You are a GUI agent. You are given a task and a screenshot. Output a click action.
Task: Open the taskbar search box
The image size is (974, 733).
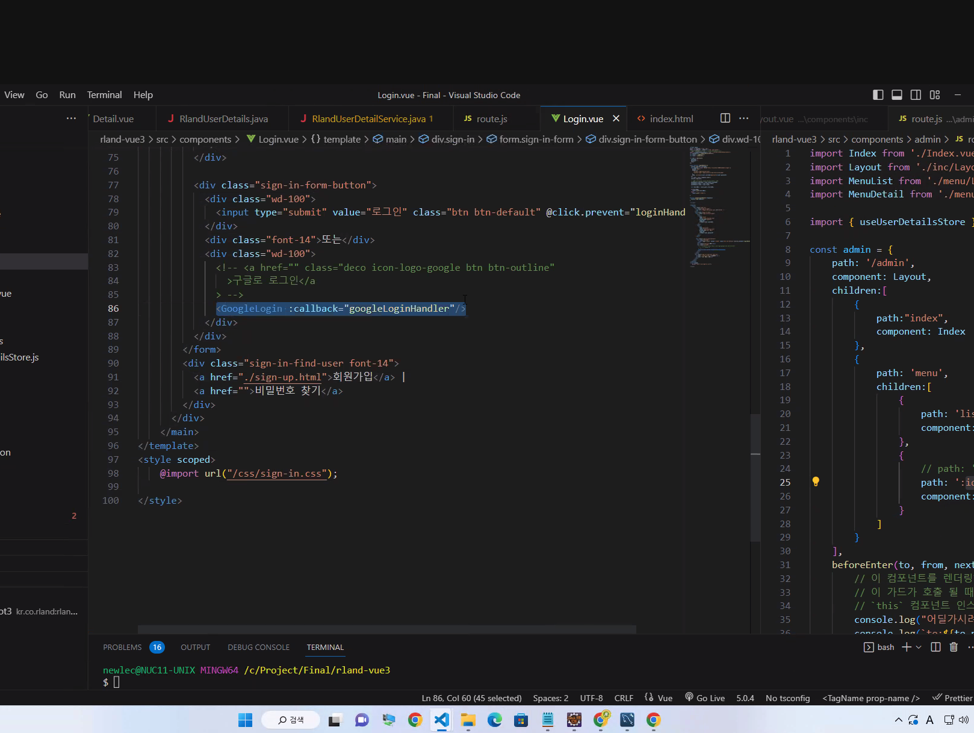tap(291, 720)
